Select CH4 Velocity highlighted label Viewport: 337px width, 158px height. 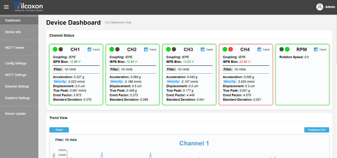[230, 82]
